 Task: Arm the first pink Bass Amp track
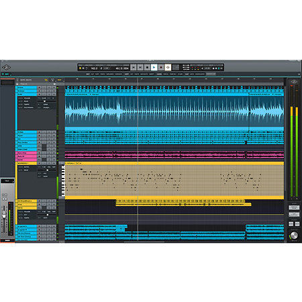click(x=40, y=153)
